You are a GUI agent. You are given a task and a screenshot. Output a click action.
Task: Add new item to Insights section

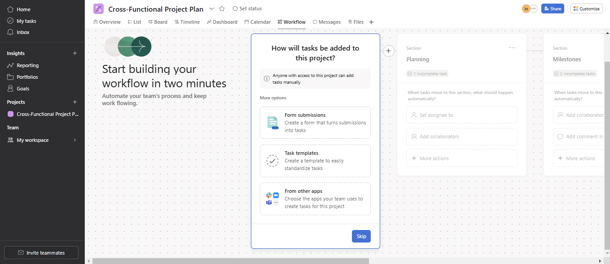75,53
